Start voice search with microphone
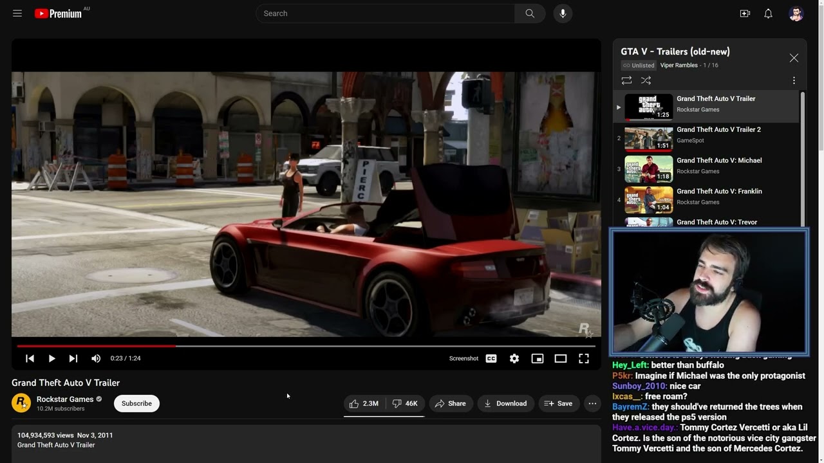This screenshot has height=463, width=824. pos(563,14)
